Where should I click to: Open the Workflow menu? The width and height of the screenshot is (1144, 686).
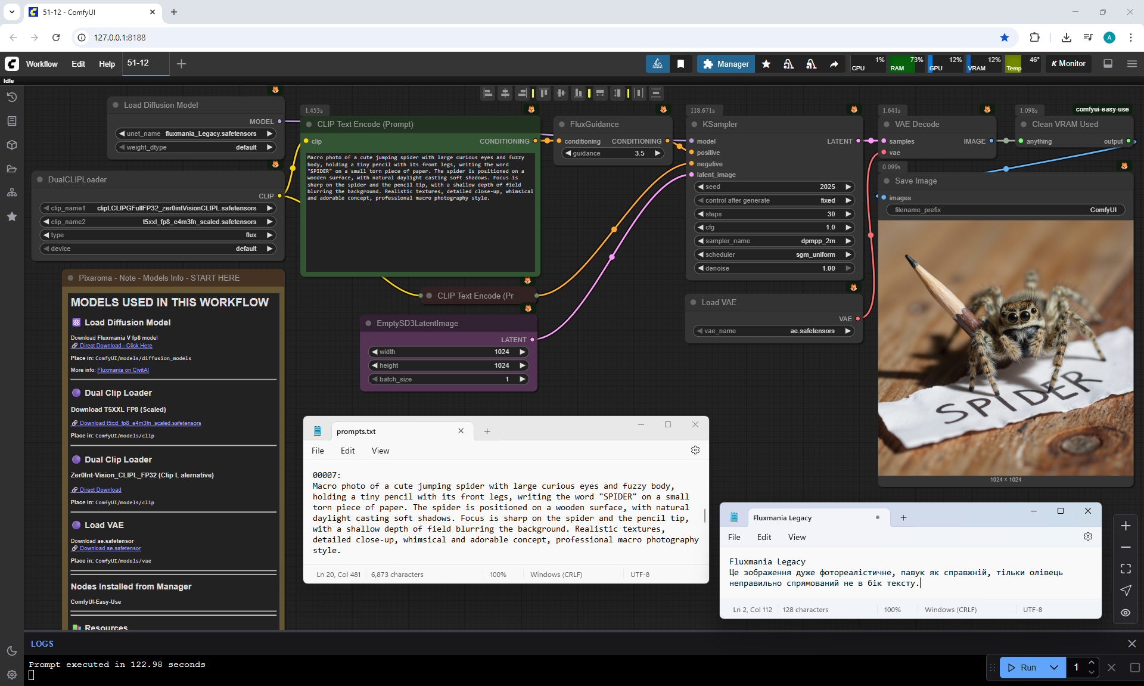coord(42,64)
